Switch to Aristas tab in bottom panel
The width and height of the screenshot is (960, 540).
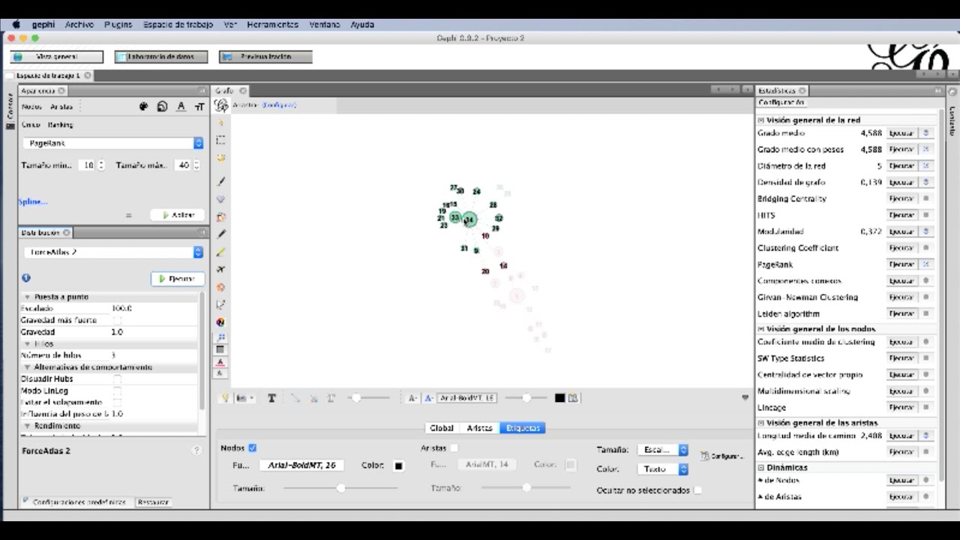[479, 428]
